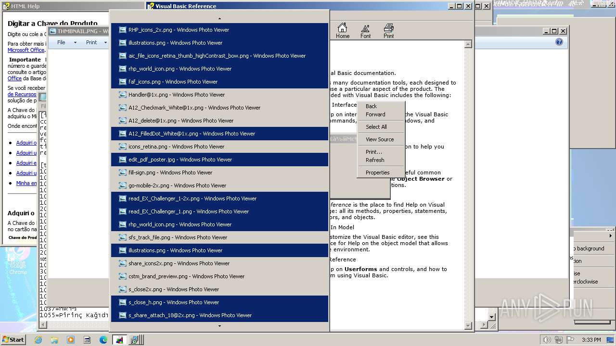Screen dimensions: 616x346
Task: Switch to faf_icons.png Photo Viewer window
Action: pyautogui.click(x=219, y=82)
